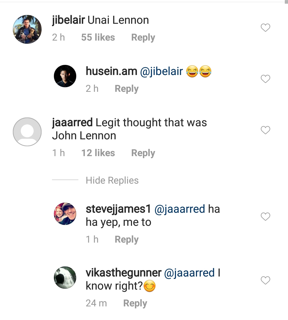Open stevejjames1's profile photo
The image size is (288, 320).
coord(65,214)
